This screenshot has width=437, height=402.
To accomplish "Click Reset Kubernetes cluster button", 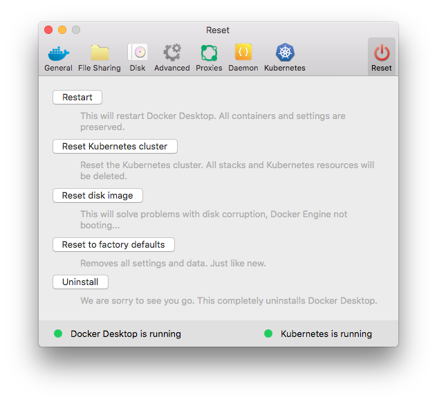I will (x=115, y=147).
